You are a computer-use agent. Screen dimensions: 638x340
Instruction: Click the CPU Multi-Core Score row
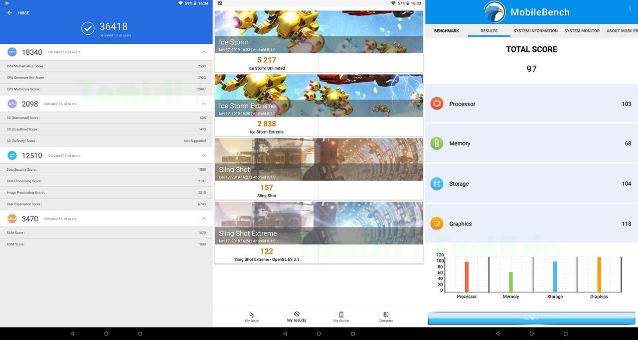click(106, 89)
